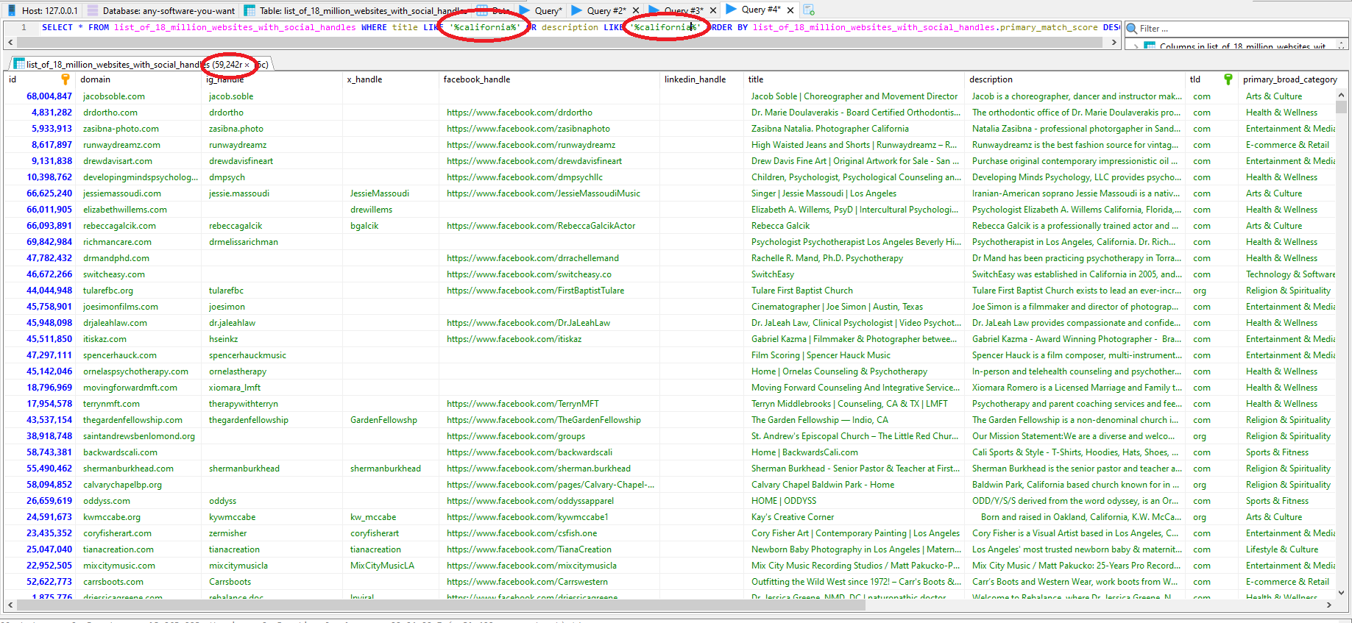This screenshot has height=623, width=1352.
Task: Select the domain cell drewdavisart.com
Action: pyautogui.click(x=138, y=161)
